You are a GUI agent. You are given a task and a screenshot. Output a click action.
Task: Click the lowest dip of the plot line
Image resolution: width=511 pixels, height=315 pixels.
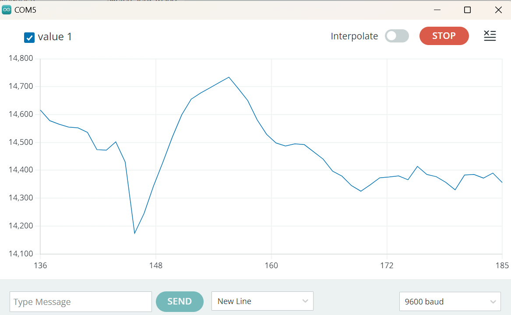coord(134,233)
